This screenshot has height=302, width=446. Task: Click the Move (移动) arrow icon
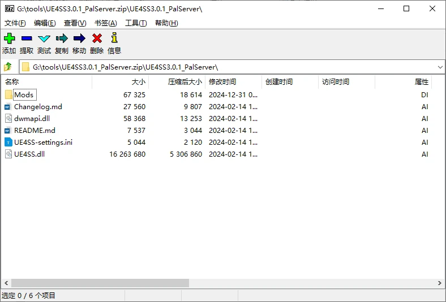click(x=79, y=38)
